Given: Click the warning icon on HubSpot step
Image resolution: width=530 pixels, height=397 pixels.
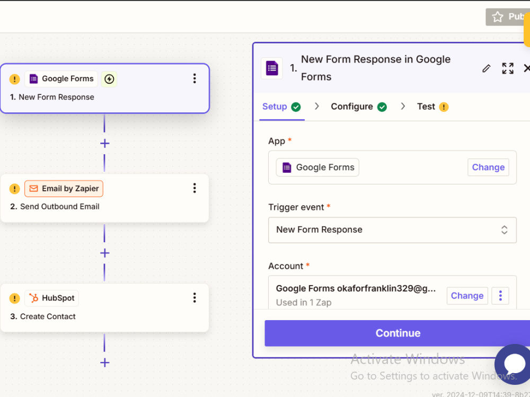Looking at the screenshot, I should point(14,298).
